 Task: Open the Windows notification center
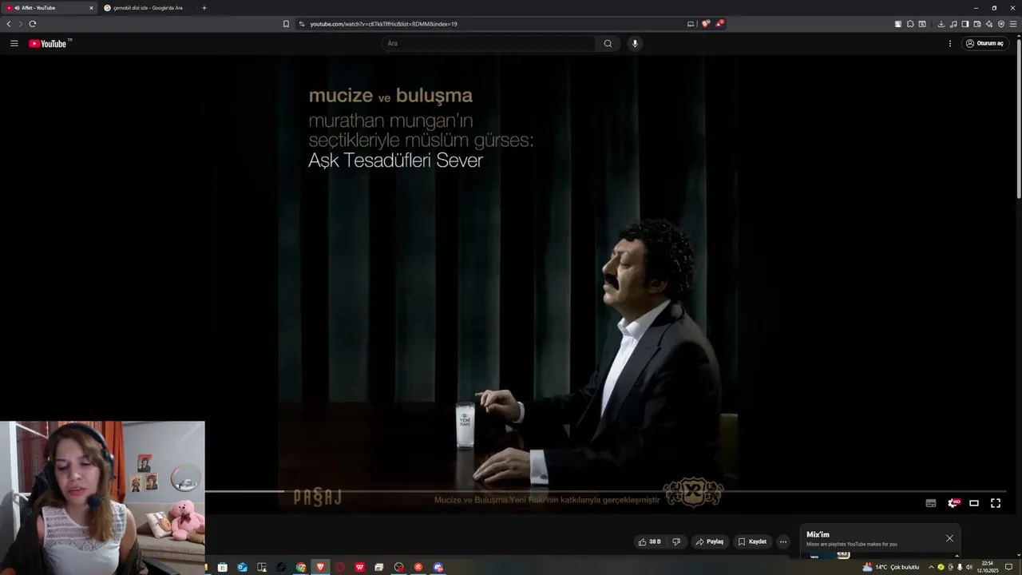click(1008, 567)
